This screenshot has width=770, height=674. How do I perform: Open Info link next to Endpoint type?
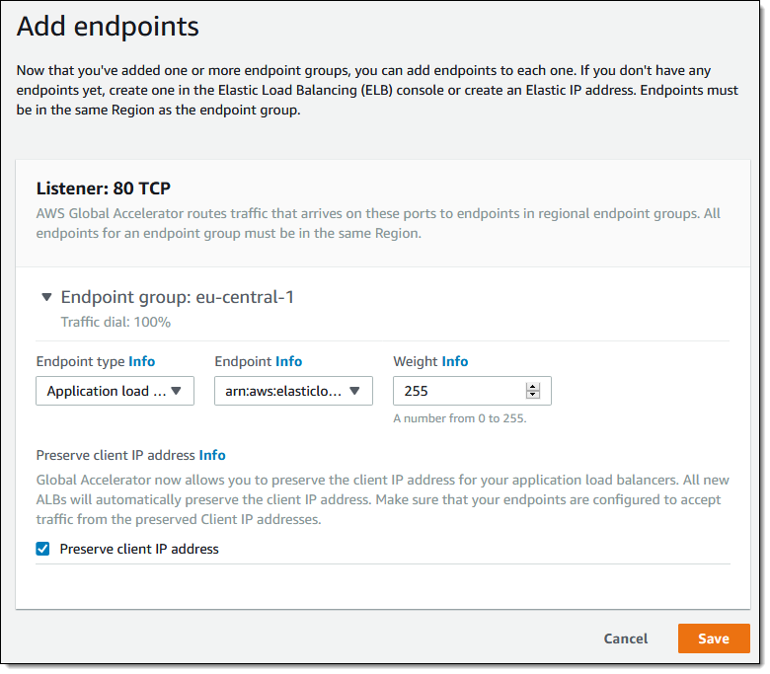tap(141, 361)
